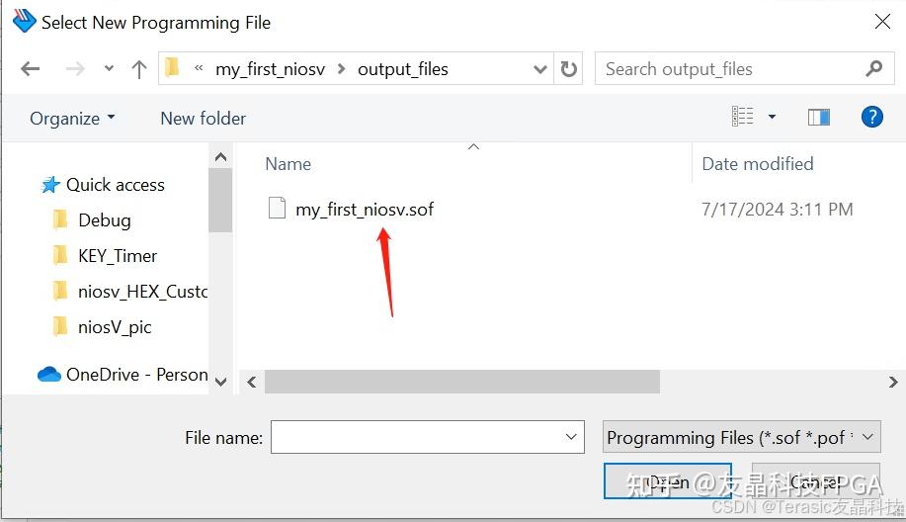Focus the File name input field

428,437
